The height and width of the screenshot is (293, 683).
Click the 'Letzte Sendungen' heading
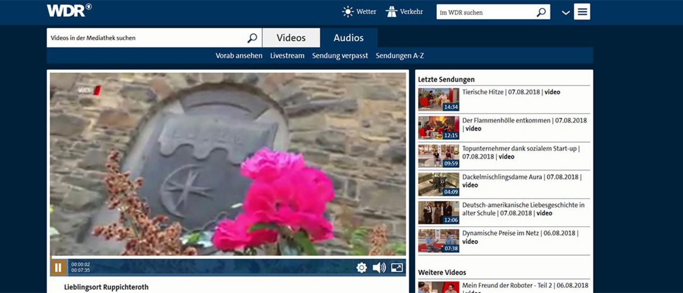446,79
